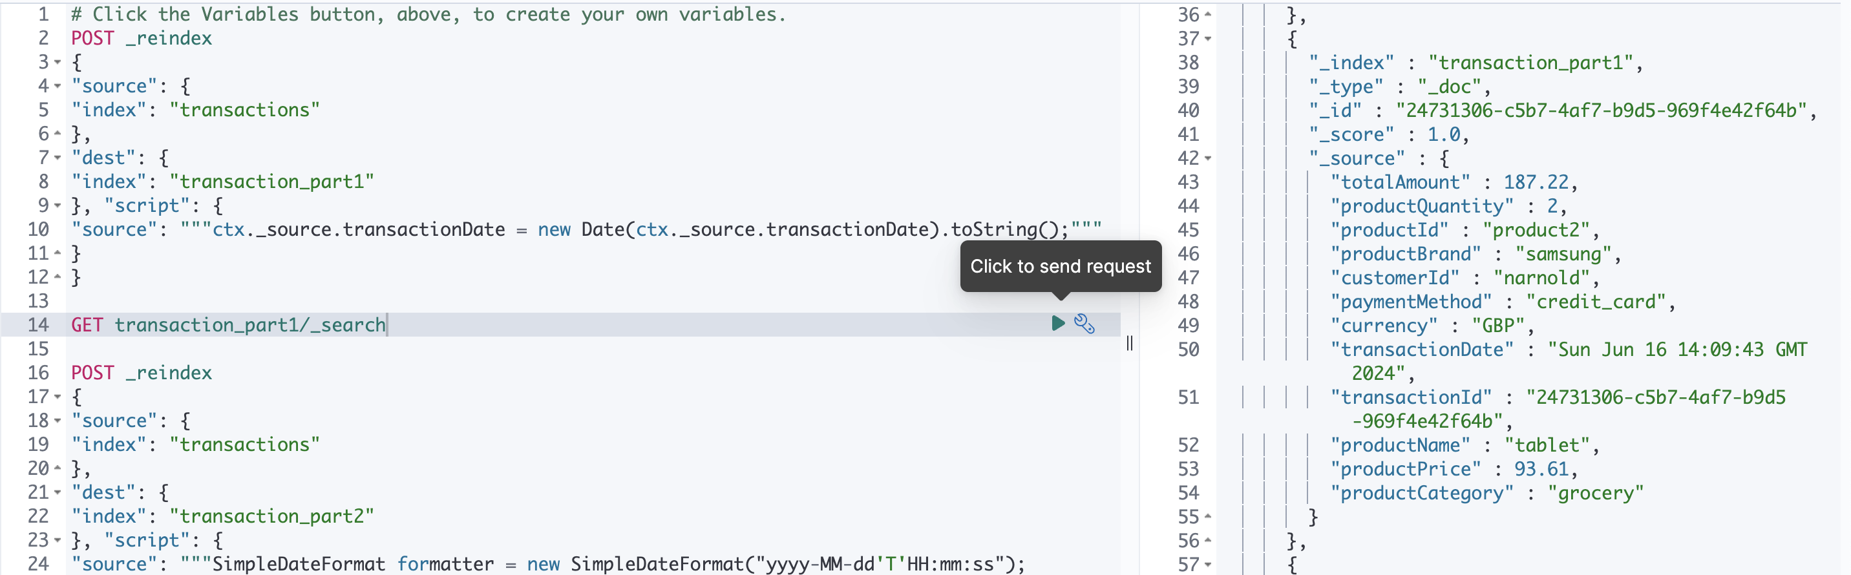The image size is (1851, 575).
Task: Click the "productQuantity" : 2 line
Action: click(1448, 206)
